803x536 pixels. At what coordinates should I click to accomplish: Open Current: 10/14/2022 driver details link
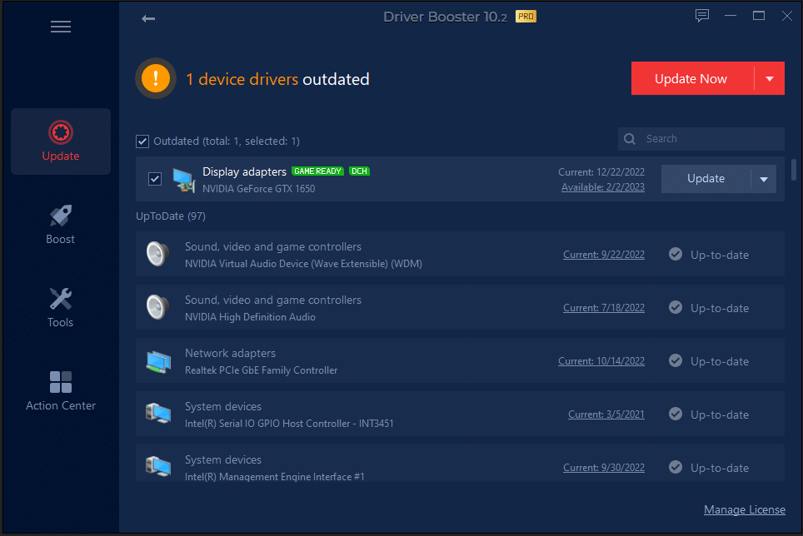pyautogui.click(x=601, y=361)
